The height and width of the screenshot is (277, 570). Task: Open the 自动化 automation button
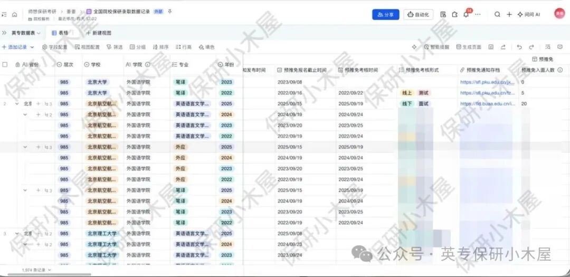point(418,15)
